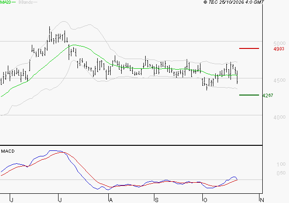Screen dimensions: 289x203
Task: Click the red 4903 resistance value
Action: (x=279, y=49)
